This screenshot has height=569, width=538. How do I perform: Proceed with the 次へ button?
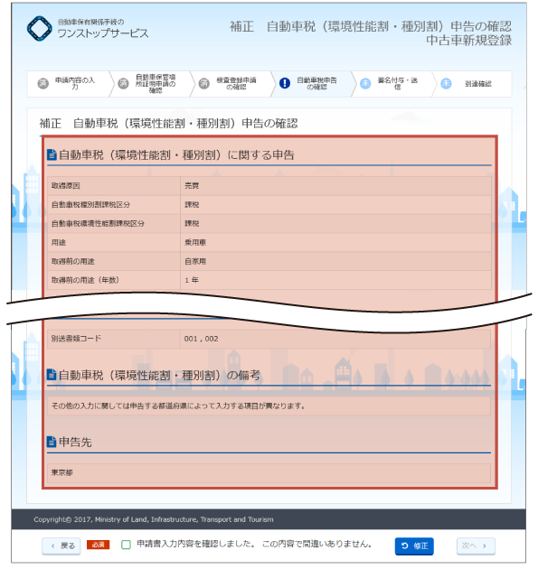[476, 546]
